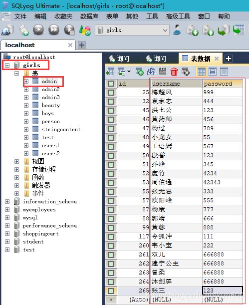Switch to form view icon
Viewport: 249px width, 305px height.
213,72
